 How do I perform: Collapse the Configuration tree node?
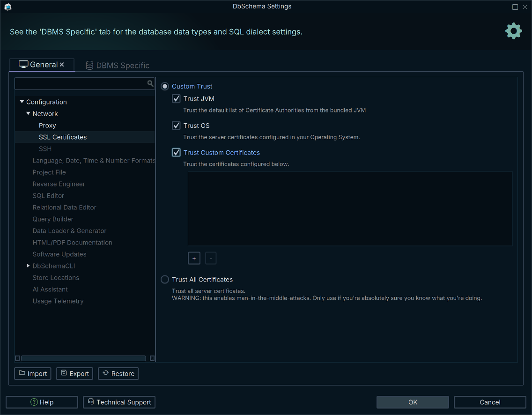[22, 102]
